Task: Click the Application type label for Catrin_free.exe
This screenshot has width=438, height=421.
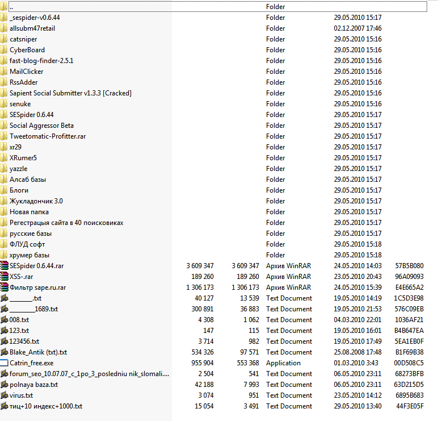Action: tap(283, 363)
